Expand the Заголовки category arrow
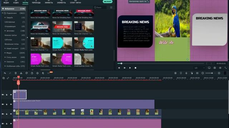 click(x=5, y=31)
